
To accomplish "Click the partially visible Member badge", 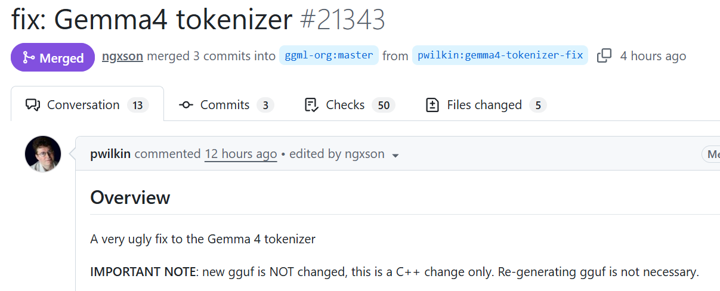I will (x=711, y=154).
